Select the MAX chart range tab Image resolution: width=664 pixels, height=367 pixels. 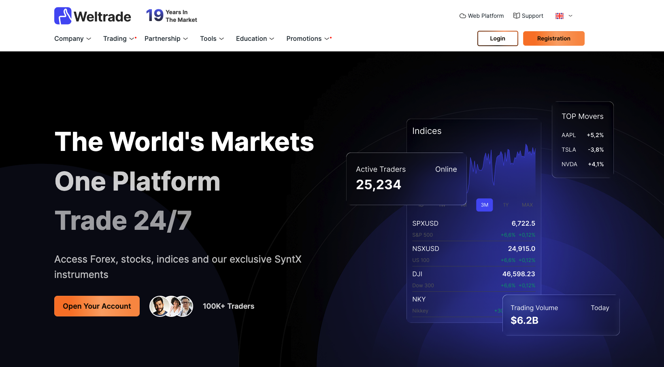(527, 205)
